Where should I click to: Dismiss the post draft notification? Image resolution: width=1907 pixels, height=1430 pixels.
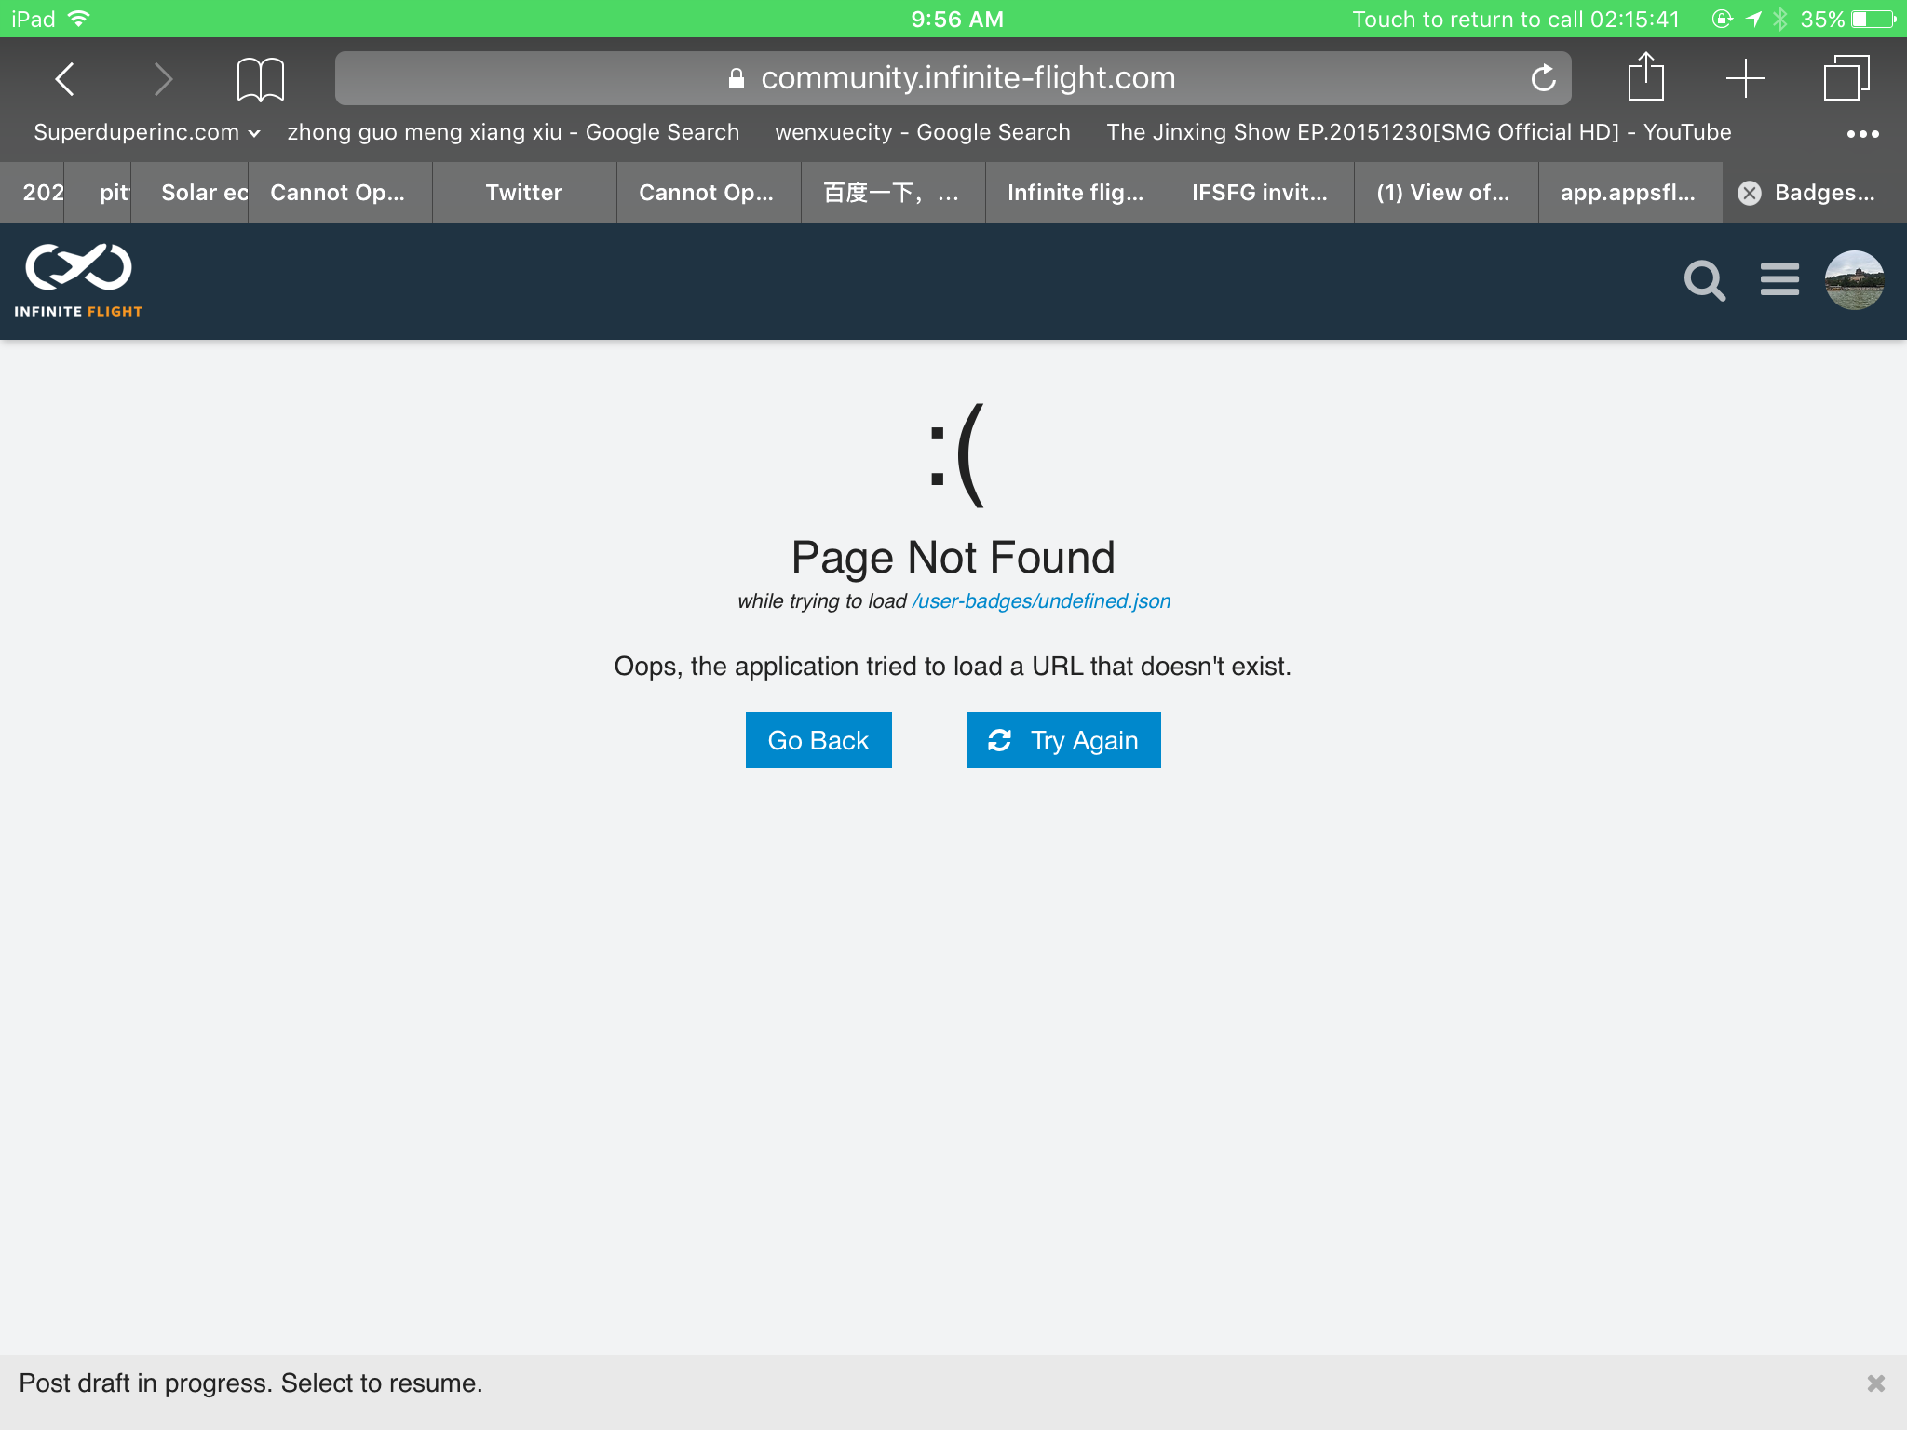[x=1875, y=1383]
